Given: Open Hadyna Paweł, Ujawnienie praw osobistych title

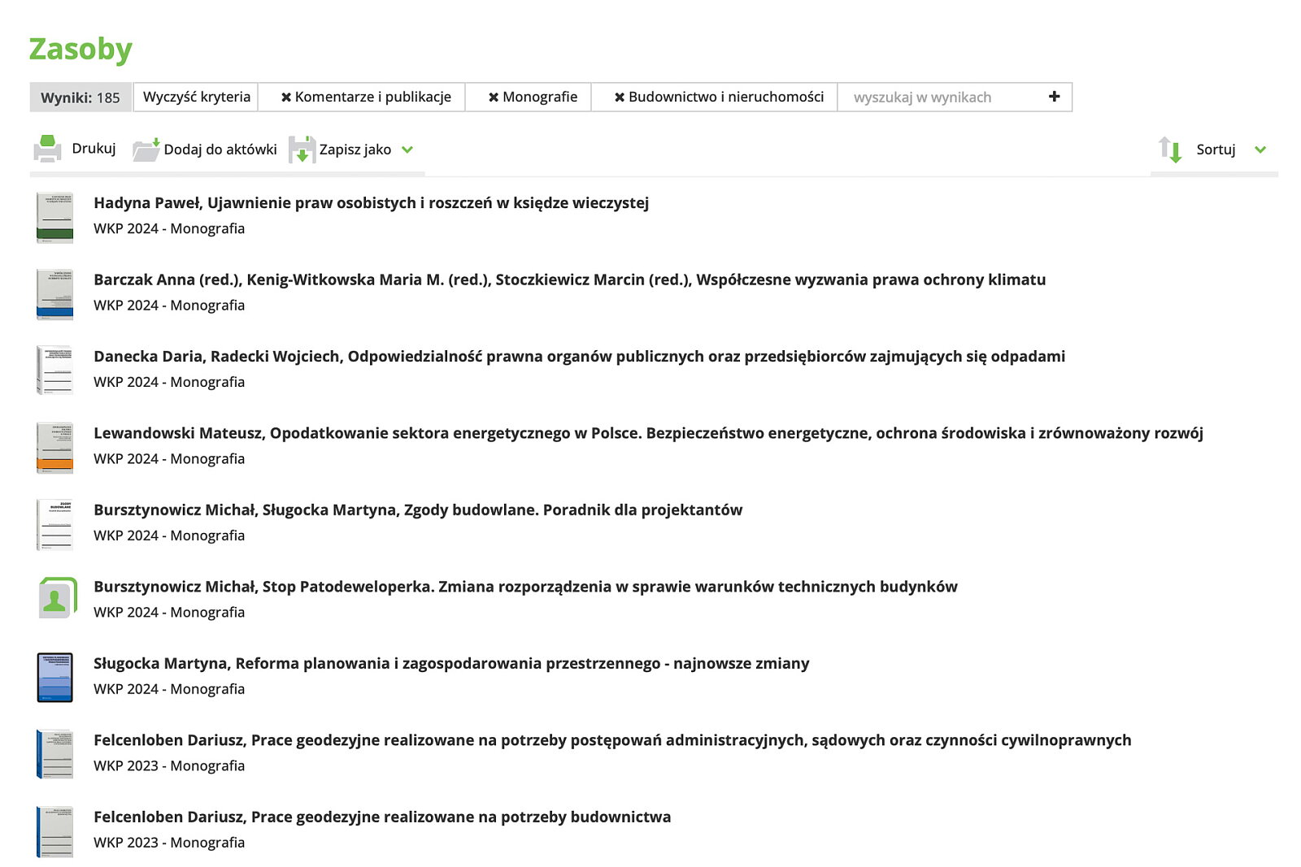Looking at the screenshot, I should (371, 203).
